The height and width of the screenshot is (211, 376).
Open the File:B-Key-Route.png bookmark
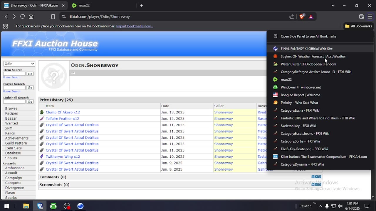(x=320, y=149)
